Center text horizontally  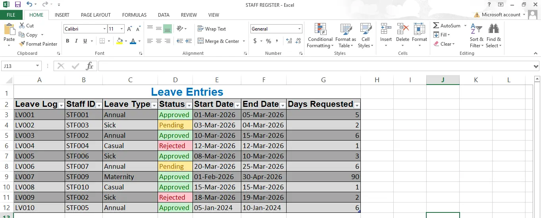[x=159, y=41]
